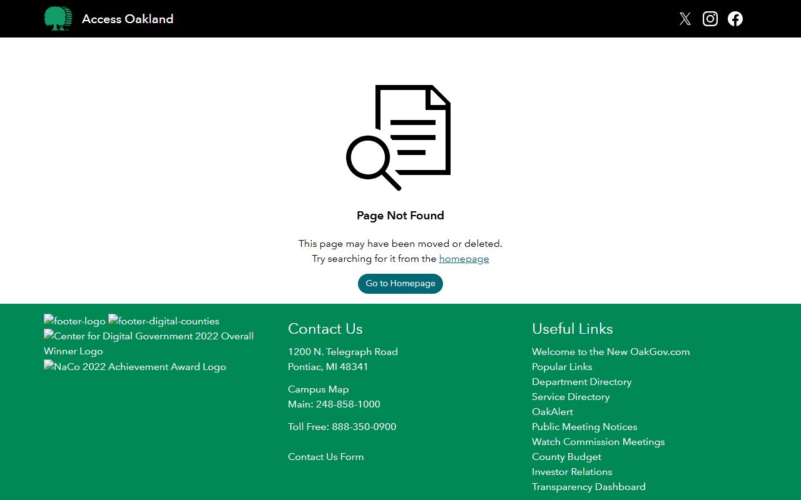Open Public Meeting Notices link
Screen dimensions: 801x500
pyautogui.click(x=584, y=427)
